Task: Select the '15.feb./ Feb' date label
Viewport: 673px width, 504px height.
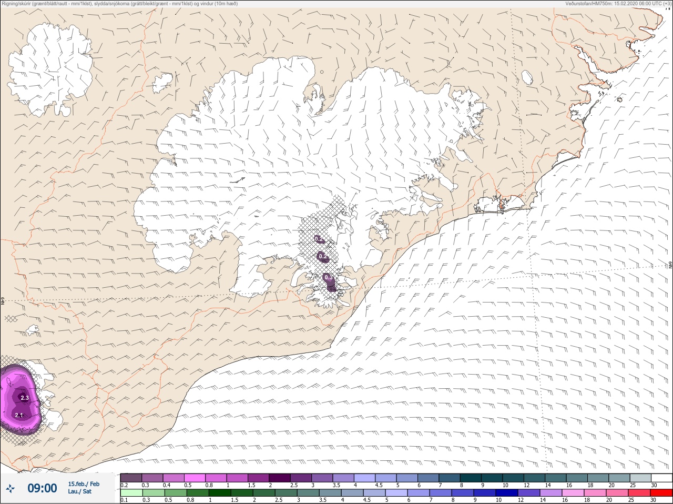Action: point(84,484)
